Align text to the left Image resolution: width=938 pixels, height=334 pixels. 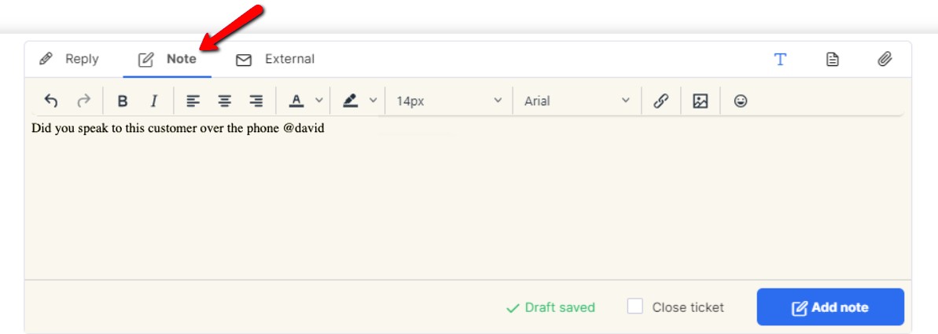pyautogui.click(x=192, y=101)
